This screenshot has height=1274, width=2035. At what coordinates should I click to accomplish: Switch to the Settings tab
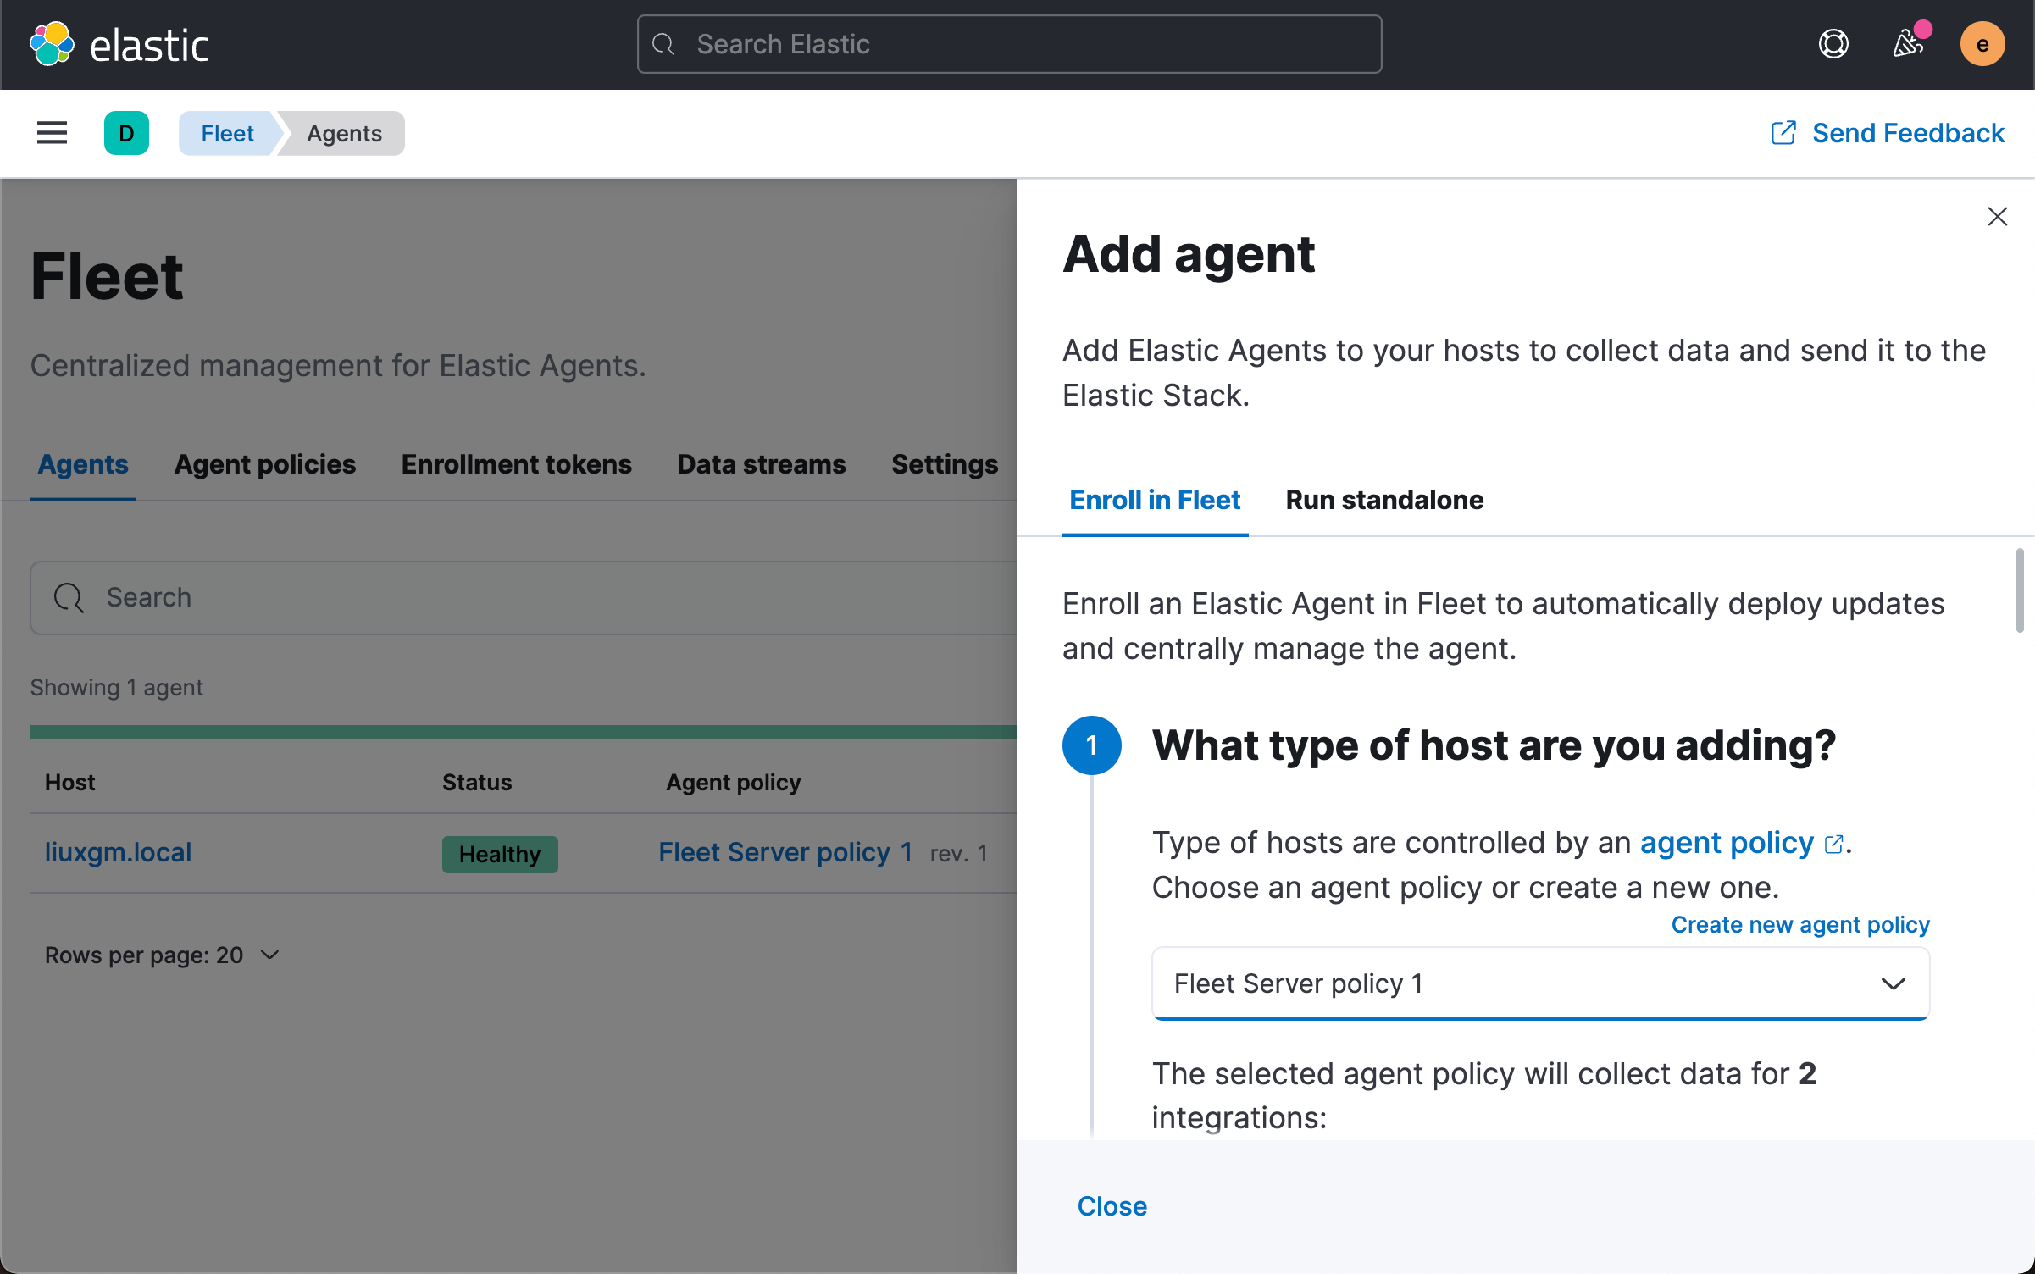944,464
